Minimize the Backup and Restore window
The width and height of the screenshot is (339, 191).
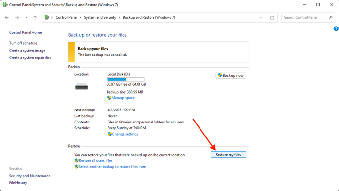[305, 5]
